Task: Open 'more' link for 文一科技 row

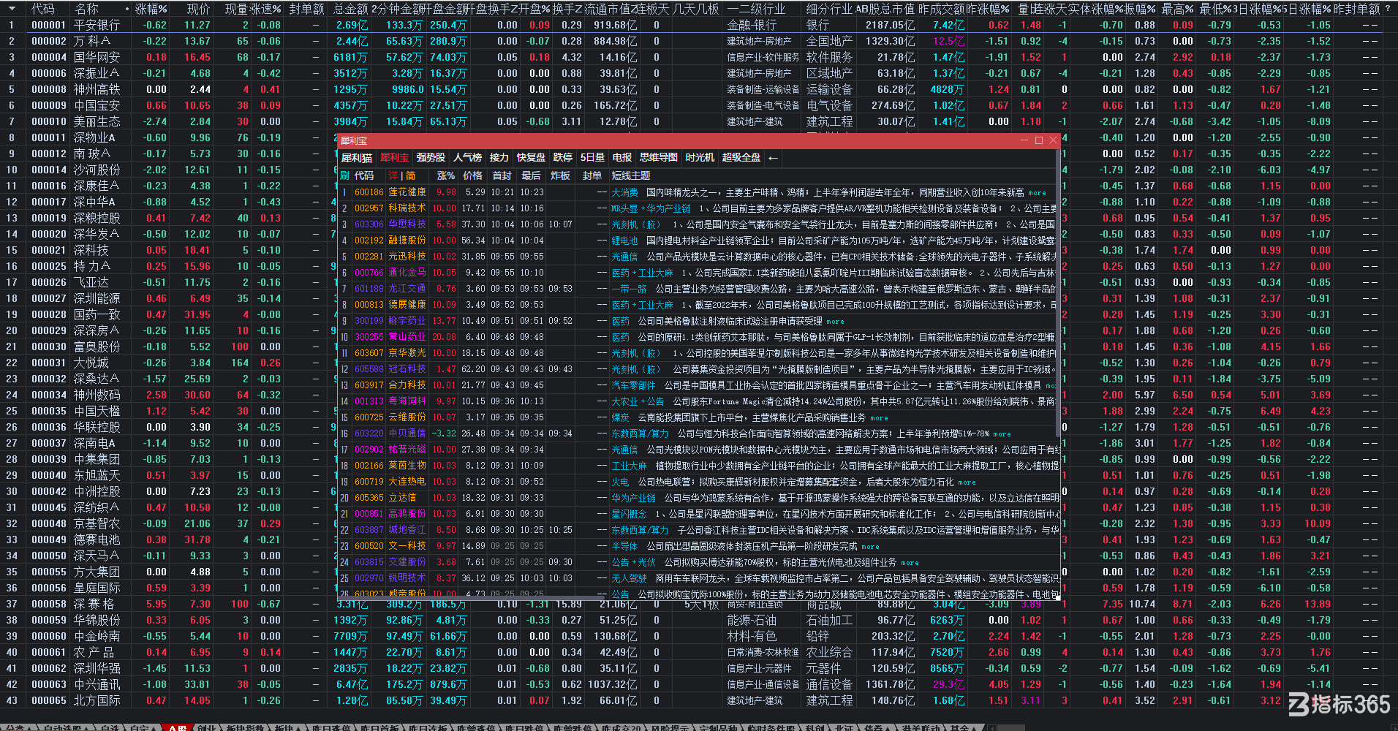Action: click(x=870, y=547)
